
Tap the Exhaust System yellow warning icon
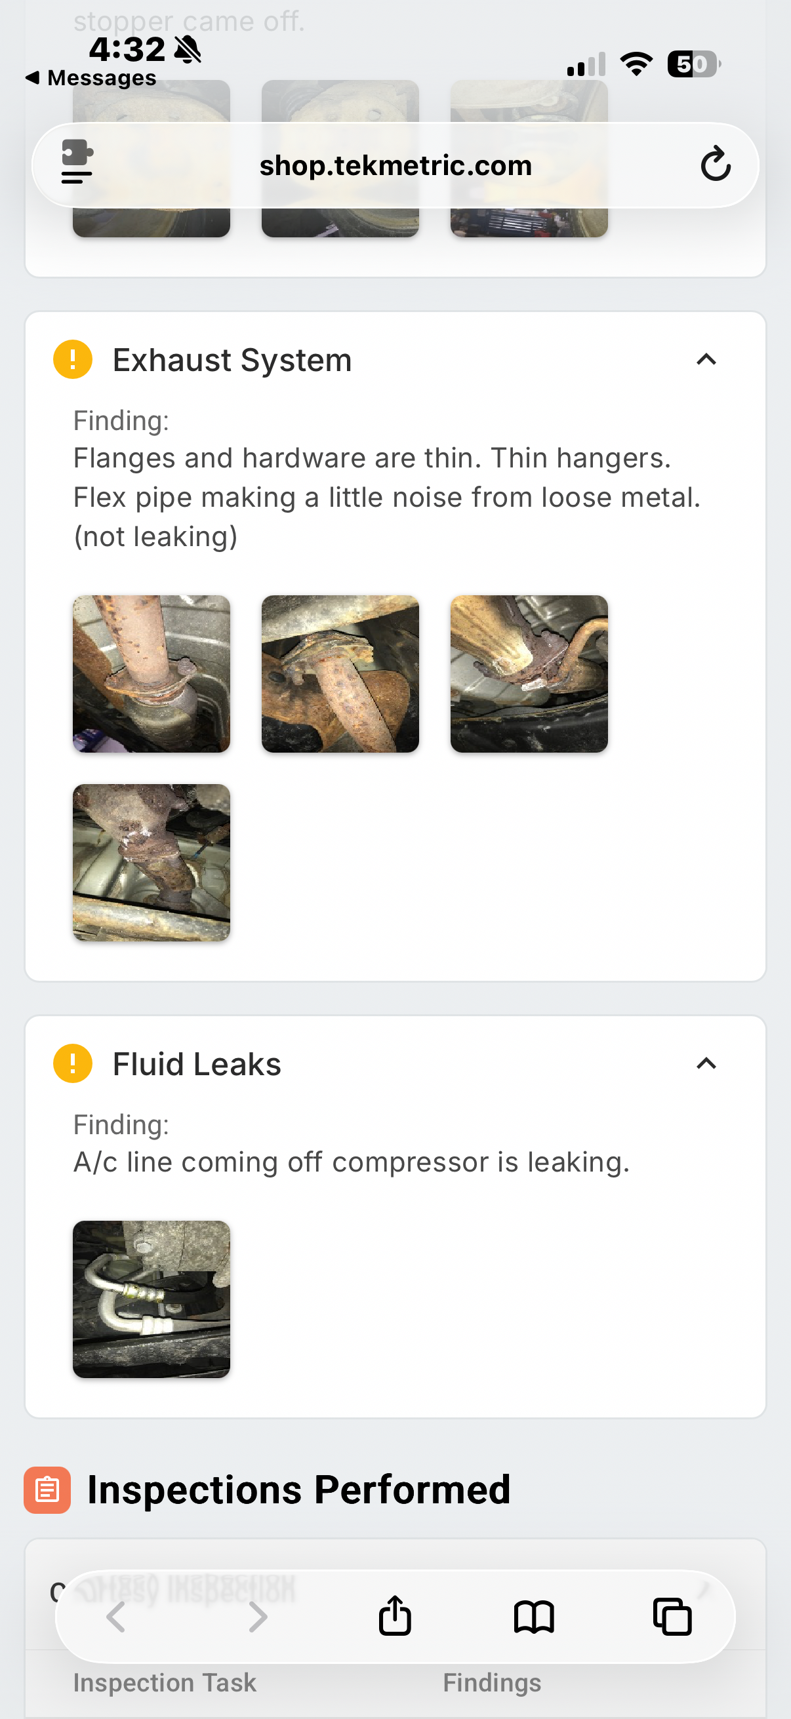pyautogui.click(x=73, y=360)
